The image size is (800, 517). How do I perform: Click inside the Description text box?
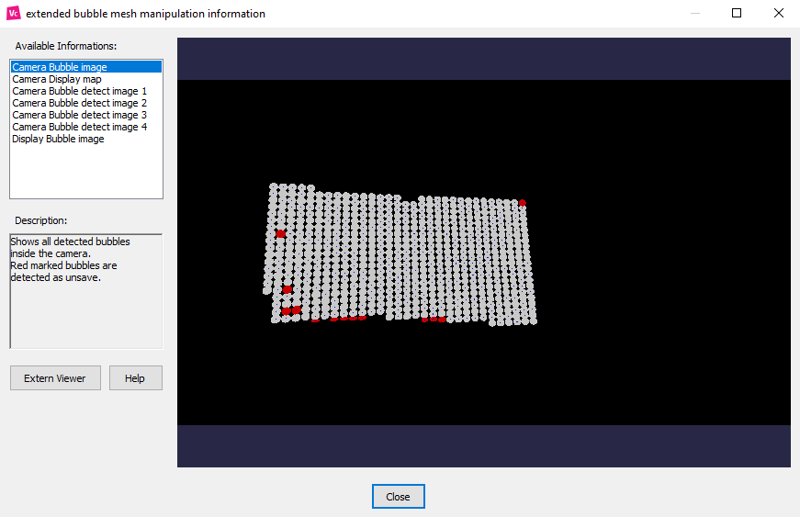(85, 303)
